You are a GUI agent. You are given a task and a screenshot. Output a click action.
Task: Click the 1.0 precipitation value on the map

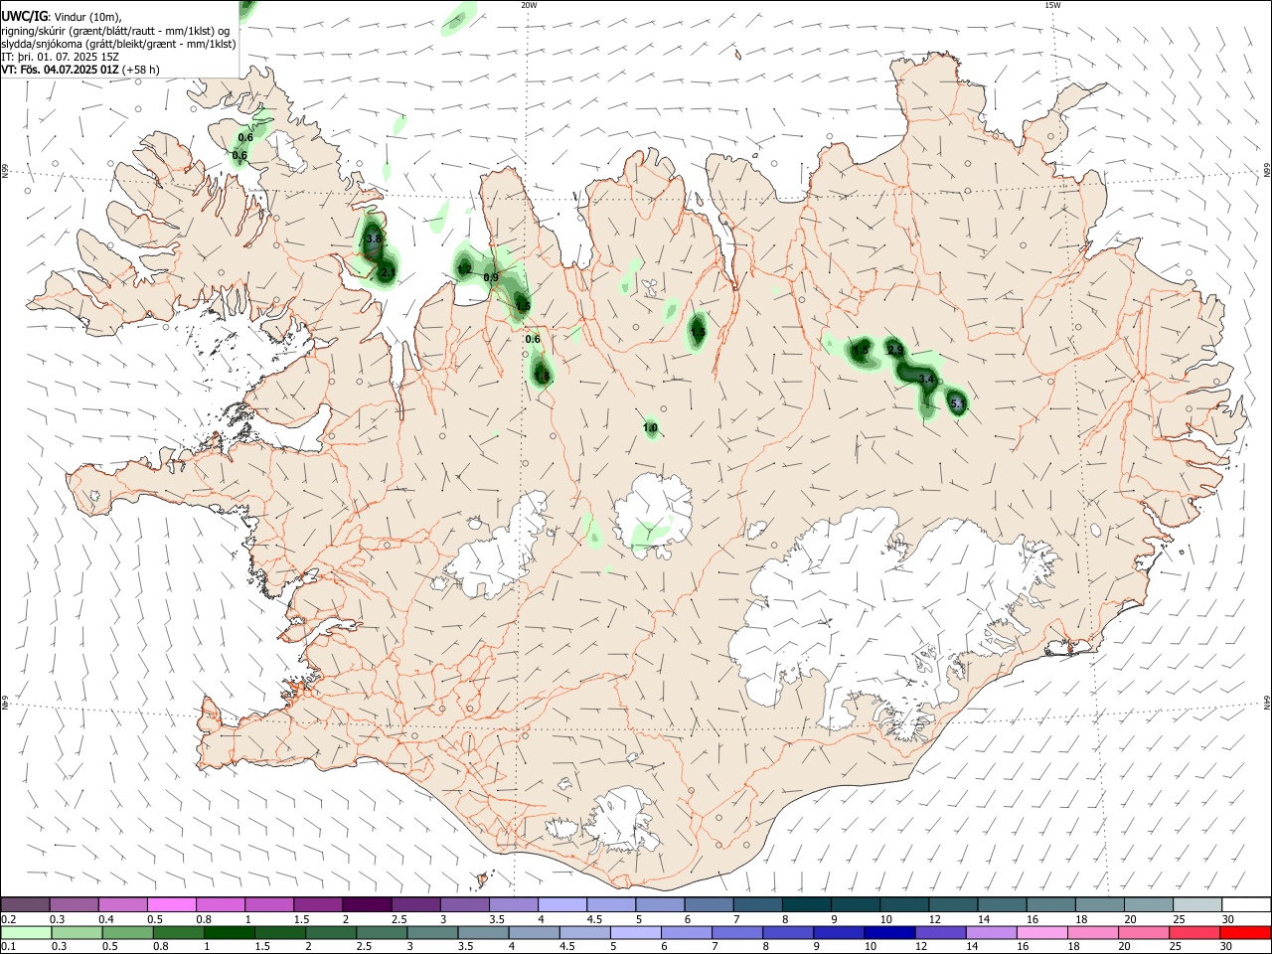tap(650, 428)
